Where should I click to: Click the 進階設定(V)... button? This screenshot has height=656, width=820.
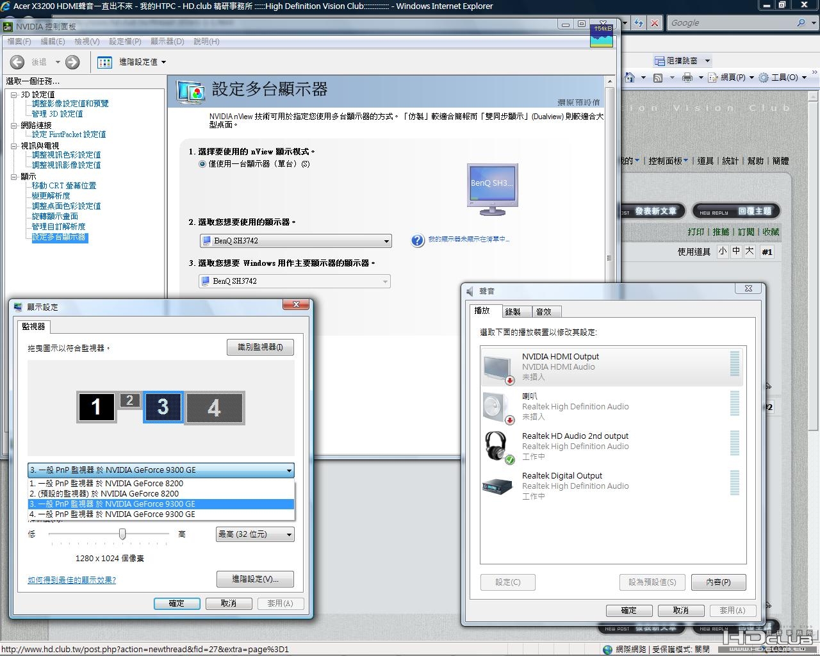(255, 579)
